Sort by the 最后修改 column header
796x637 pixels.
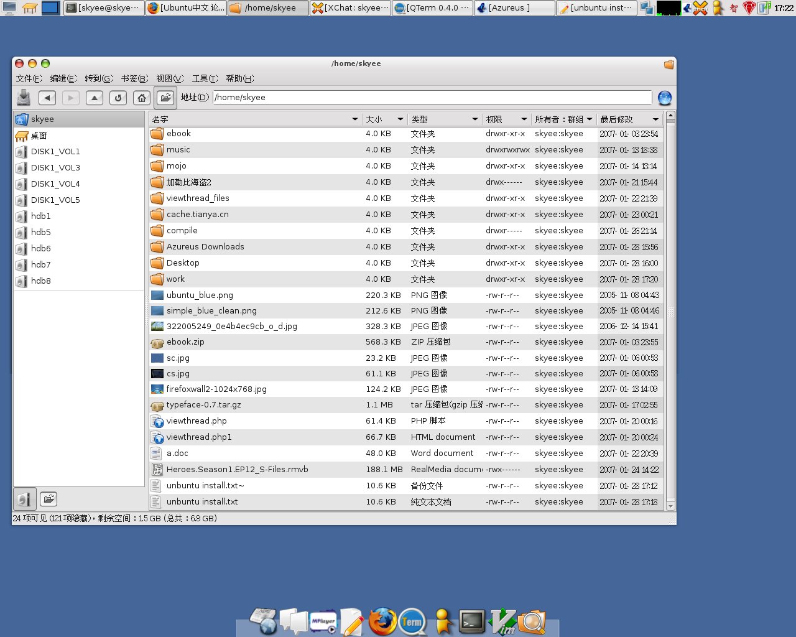pos(629,119)
